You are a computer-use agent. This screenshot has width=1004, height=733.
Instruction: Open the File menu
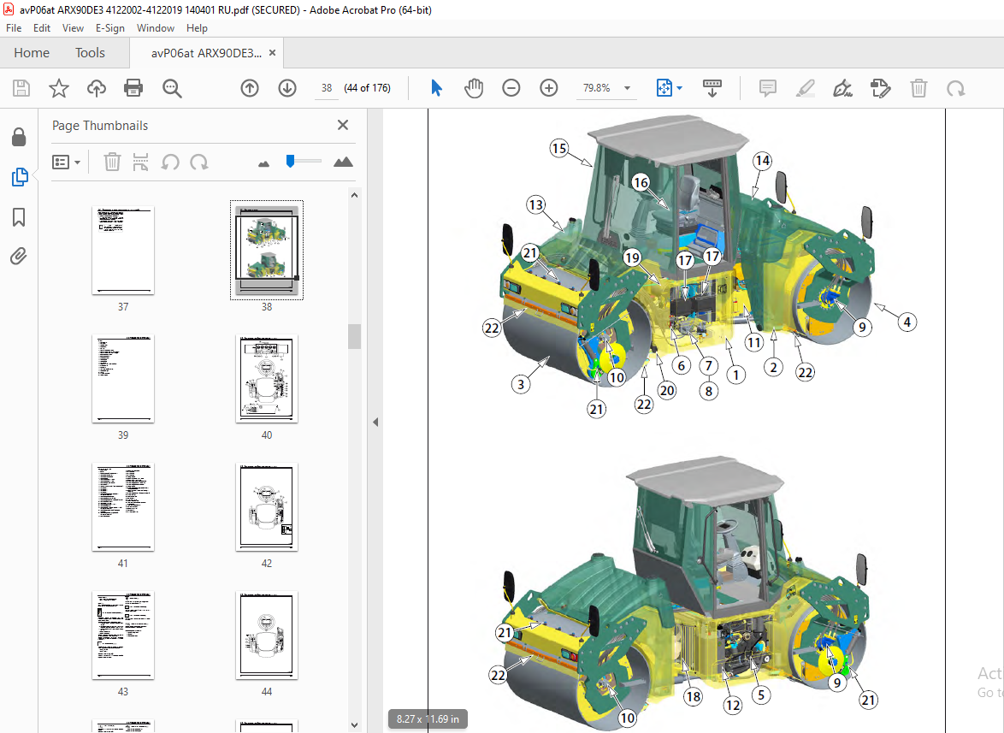click(x=14, y=28)
